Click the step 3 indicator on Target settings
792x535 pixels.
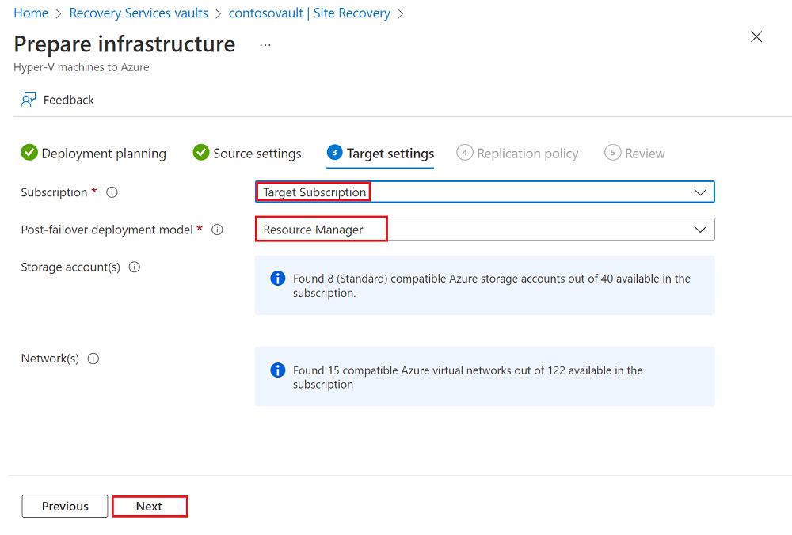point(336,153)
